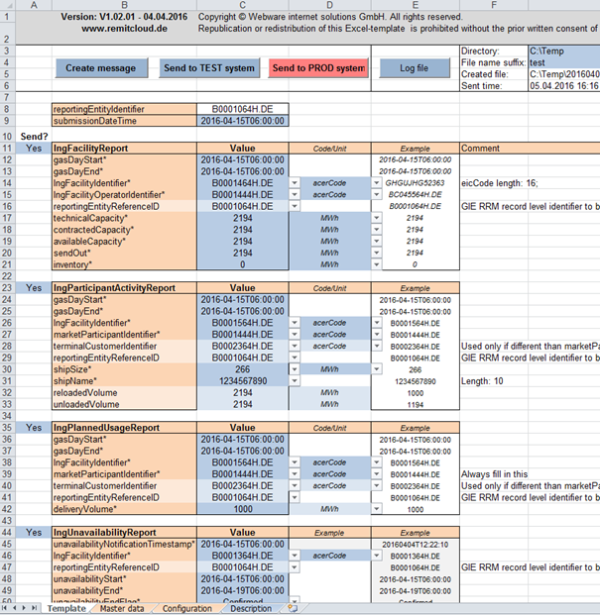600x615 pixels.
Task: Switch to the Master data sheet tab
Action: pyautogui.click(x=117, y=608)
